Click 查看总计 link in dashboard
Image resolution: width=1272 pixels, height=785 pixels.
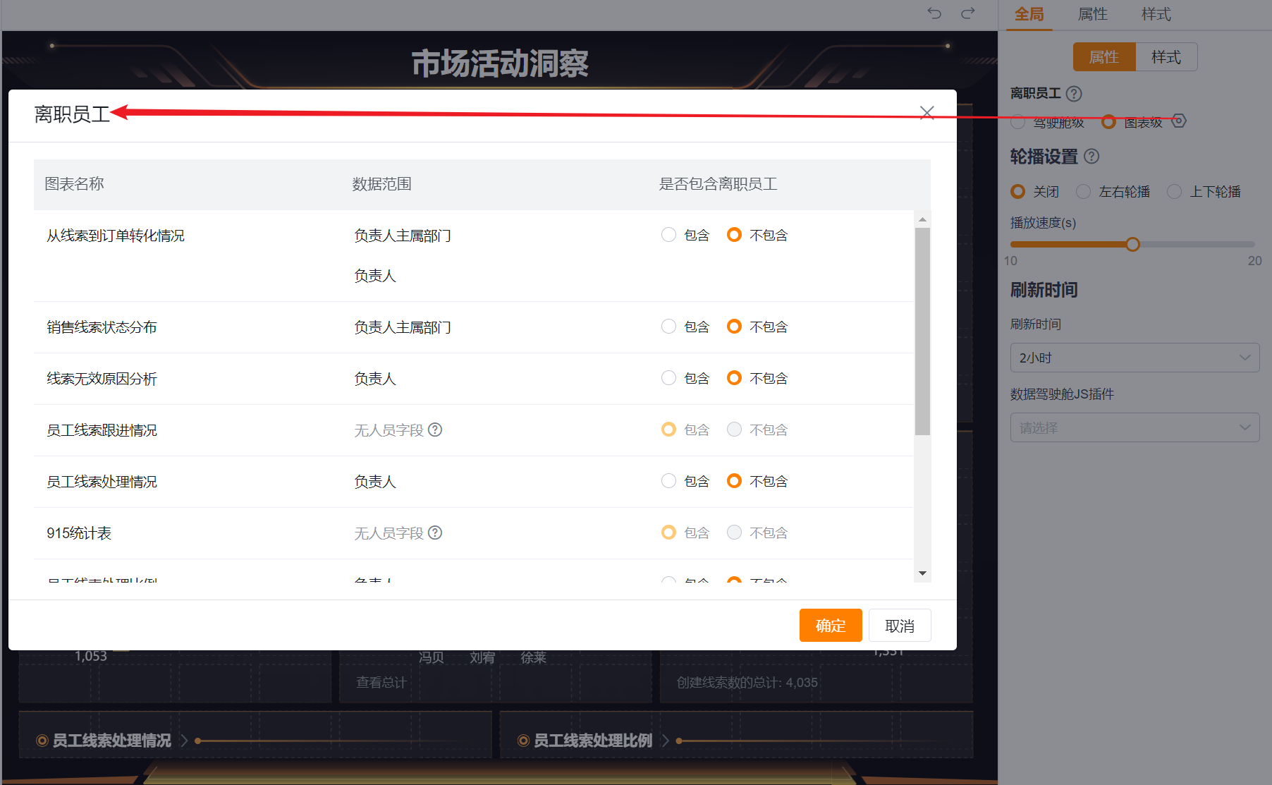(381, 682)
